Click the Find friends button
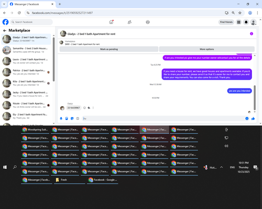 (x=226, y=22)
